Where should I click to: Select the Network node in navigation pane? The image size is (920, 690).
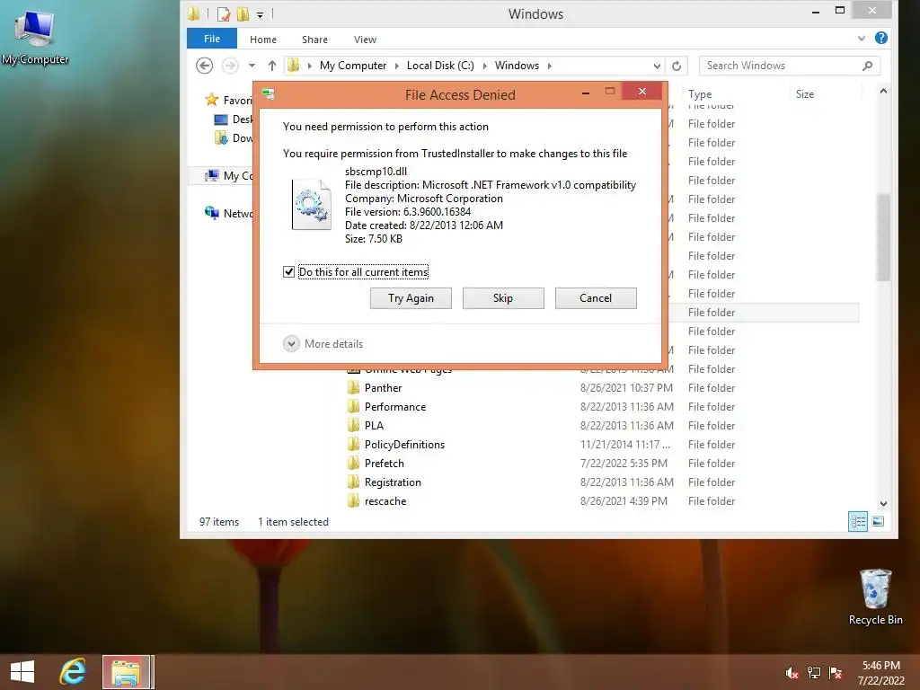[229, 213]
